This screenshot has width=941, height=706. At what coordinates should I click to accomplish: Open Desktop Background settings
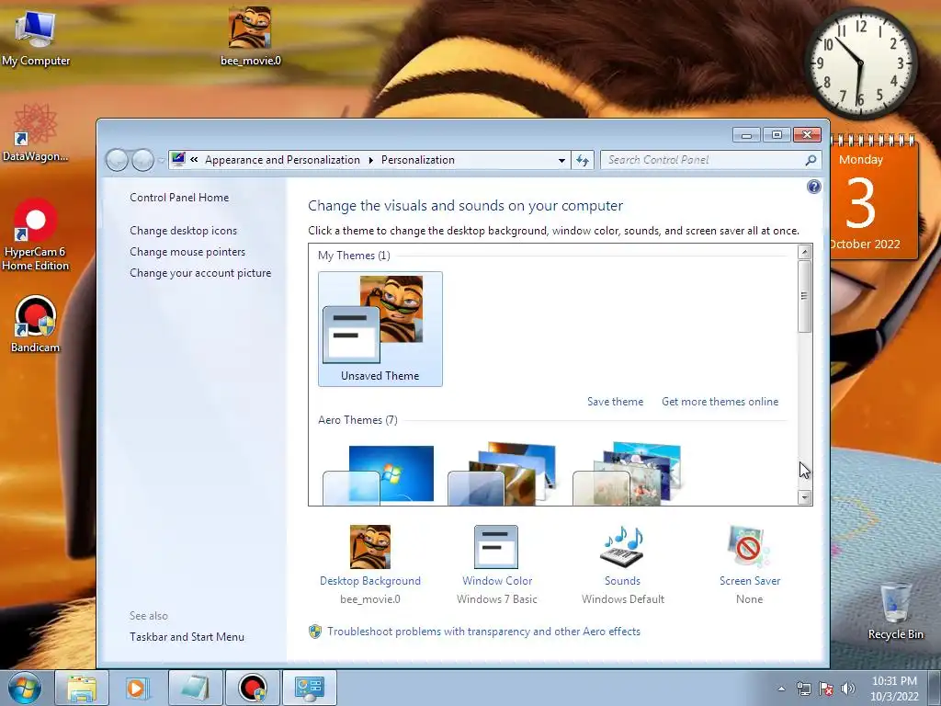coord(370,564)
